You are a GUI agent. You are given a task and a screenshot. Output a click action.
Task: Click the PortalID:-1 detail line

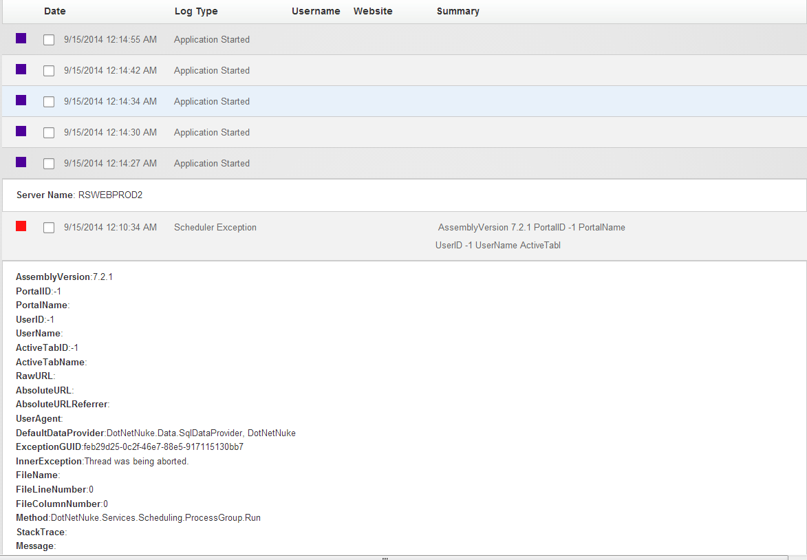[39, 291]
